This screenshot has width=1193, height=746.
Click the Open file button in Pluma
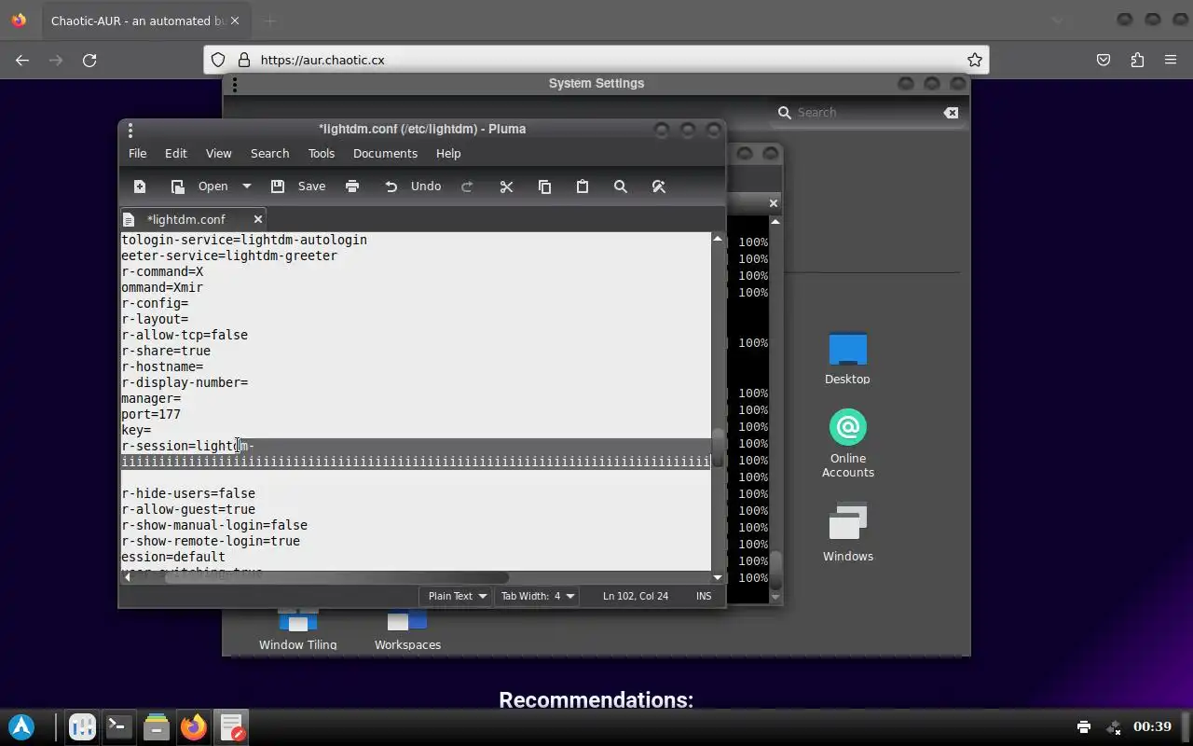pyautogui.click(x=200, y=186)
